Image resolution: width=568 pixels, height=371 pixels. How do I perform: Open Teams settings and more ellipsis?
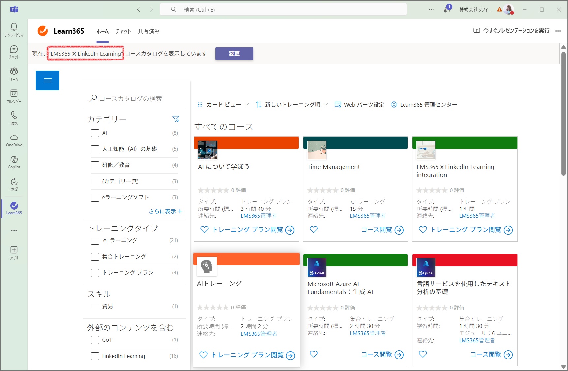pos(431,9)
